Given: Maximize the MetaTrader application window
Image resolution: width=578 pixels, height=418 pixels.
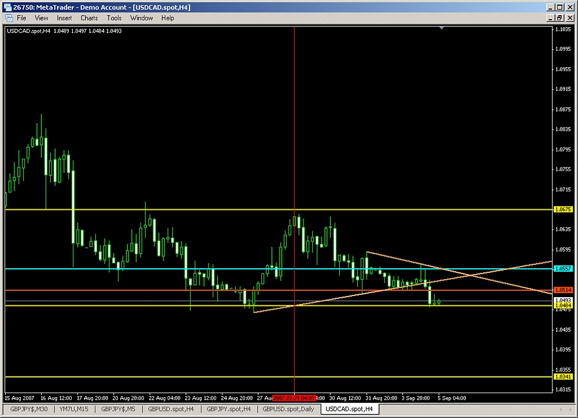Looking at the screenshot, I should pyautogui.click(x=560, y=7).
